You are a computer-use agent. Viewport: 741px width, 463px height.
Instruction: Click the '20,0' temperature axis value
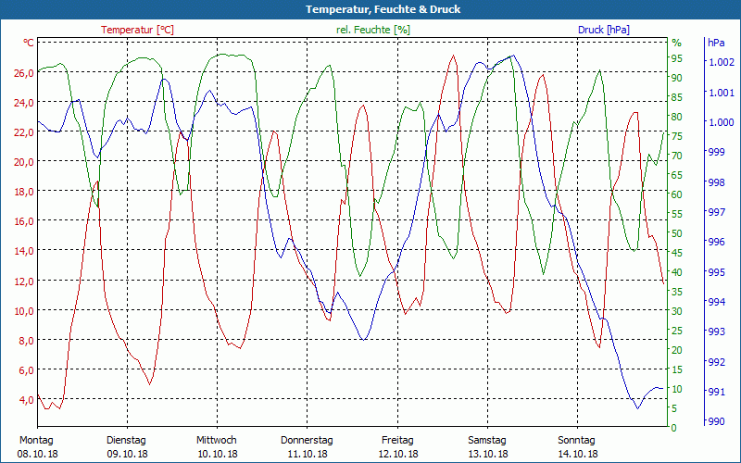(24, 162)
